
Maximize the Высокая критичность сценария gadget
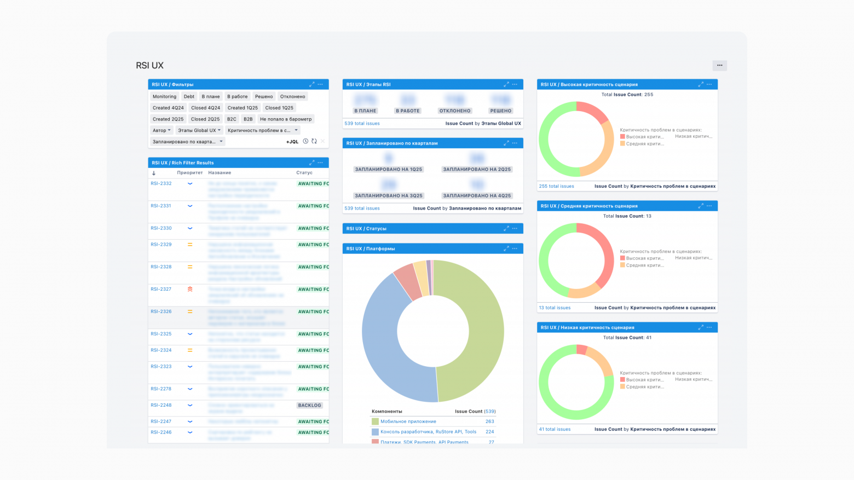700,84
